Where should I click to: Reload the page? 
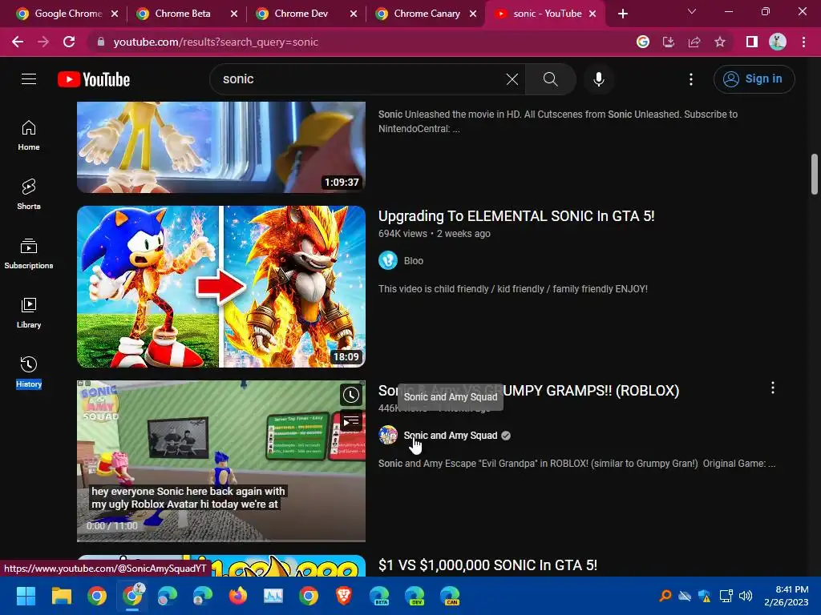(x=69, y=42)
